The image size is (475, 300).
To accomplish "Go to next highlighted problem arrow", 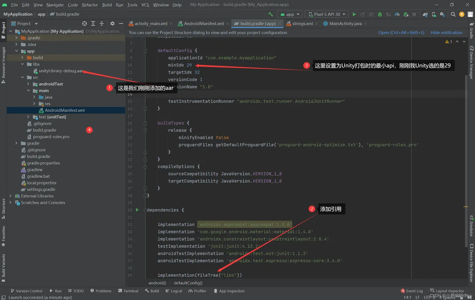I will (464, 41).
